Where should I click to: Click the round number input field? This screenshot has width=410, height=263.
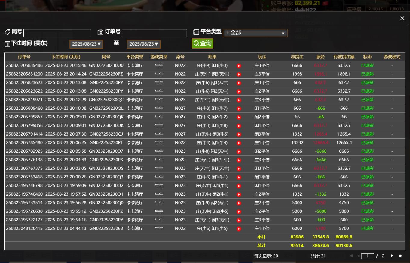[57, 33]
